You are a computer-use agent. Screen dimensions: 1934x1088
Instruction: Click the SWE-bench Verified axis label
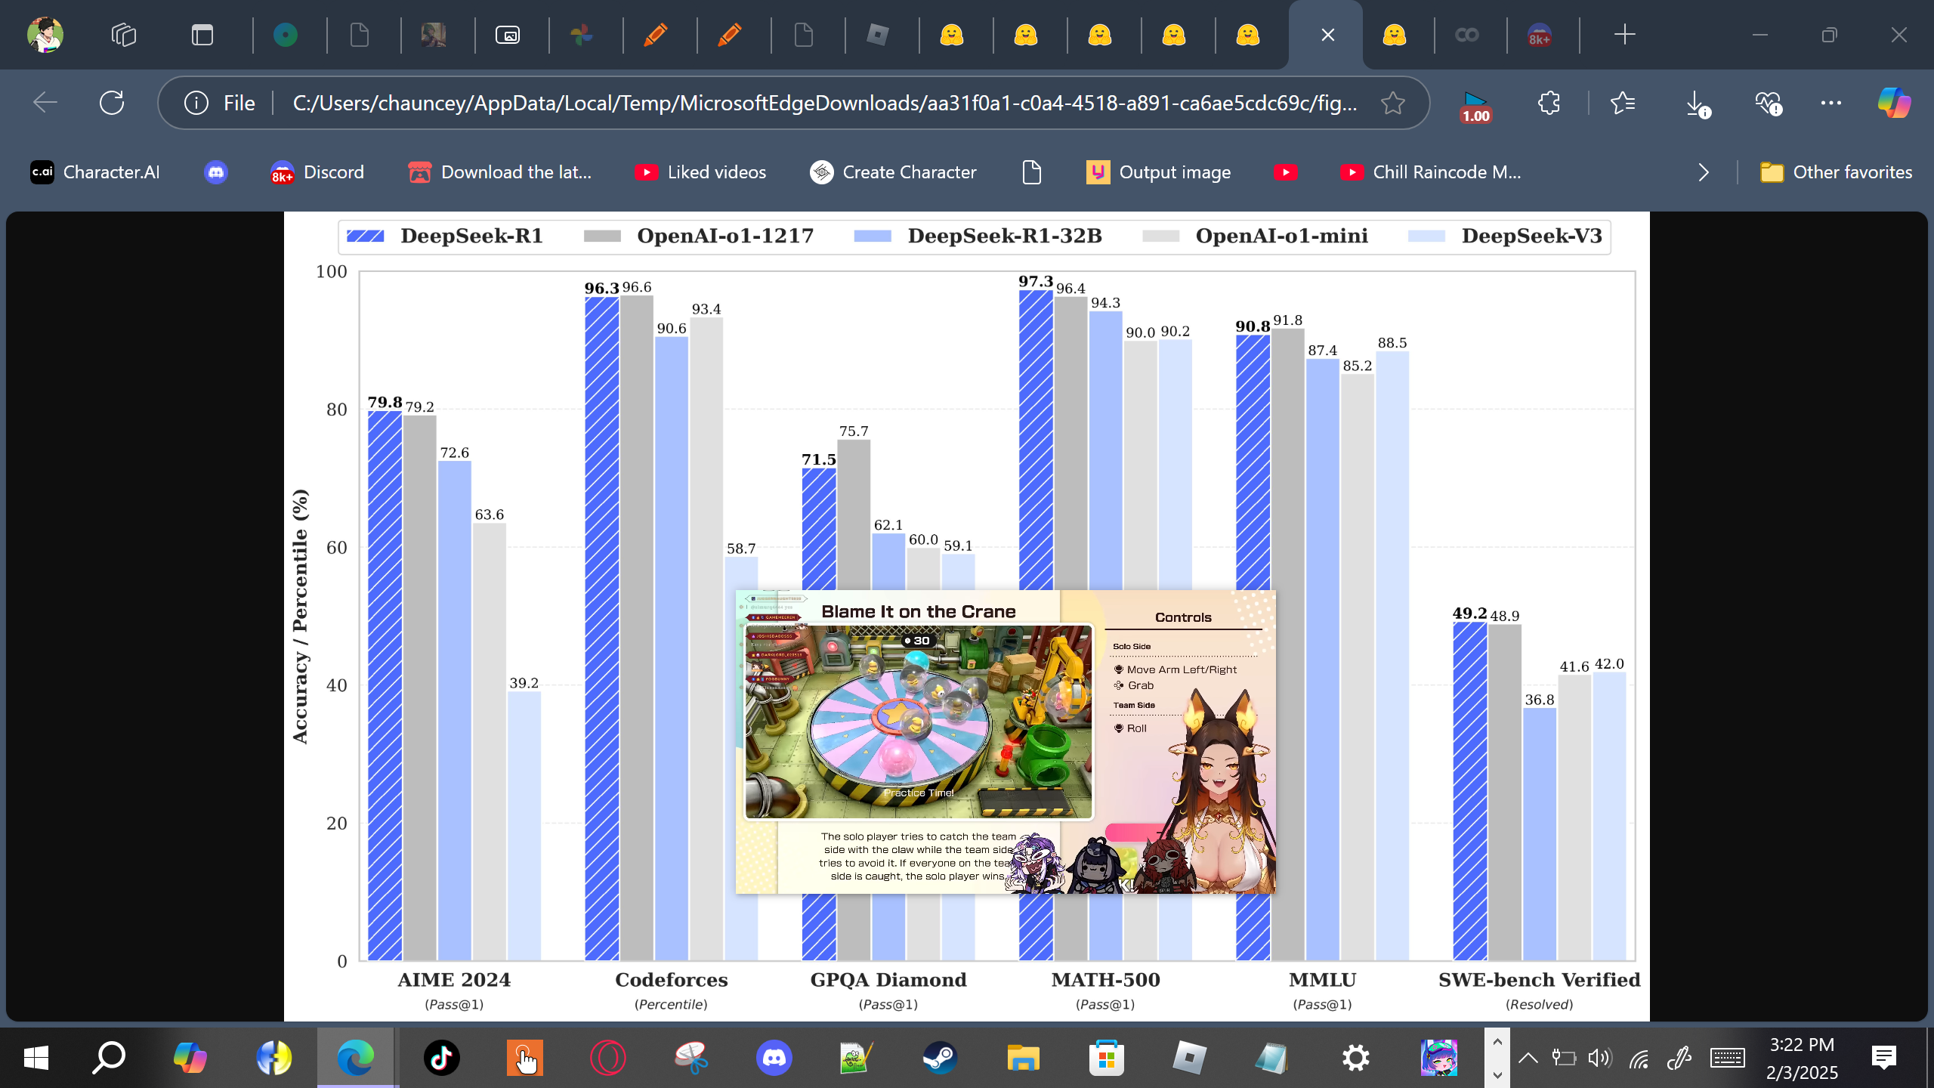coord(1539,980)
